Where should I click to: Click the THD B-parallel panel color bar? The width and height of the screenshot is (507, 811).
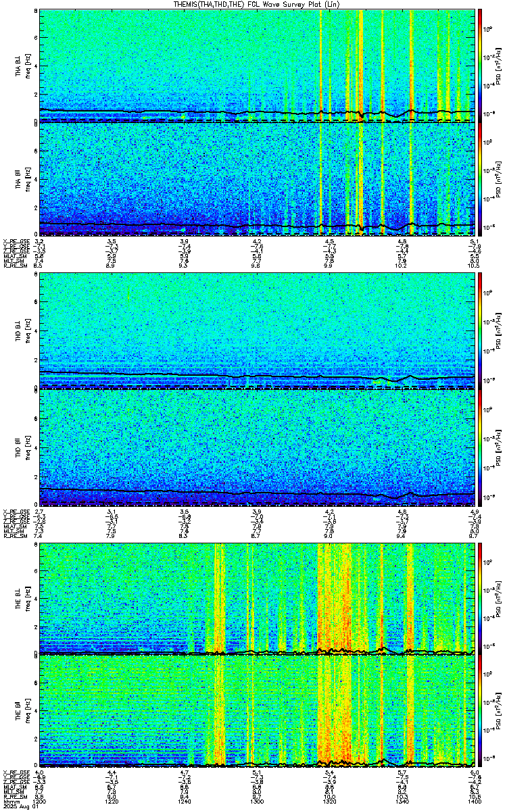[479, 447]
